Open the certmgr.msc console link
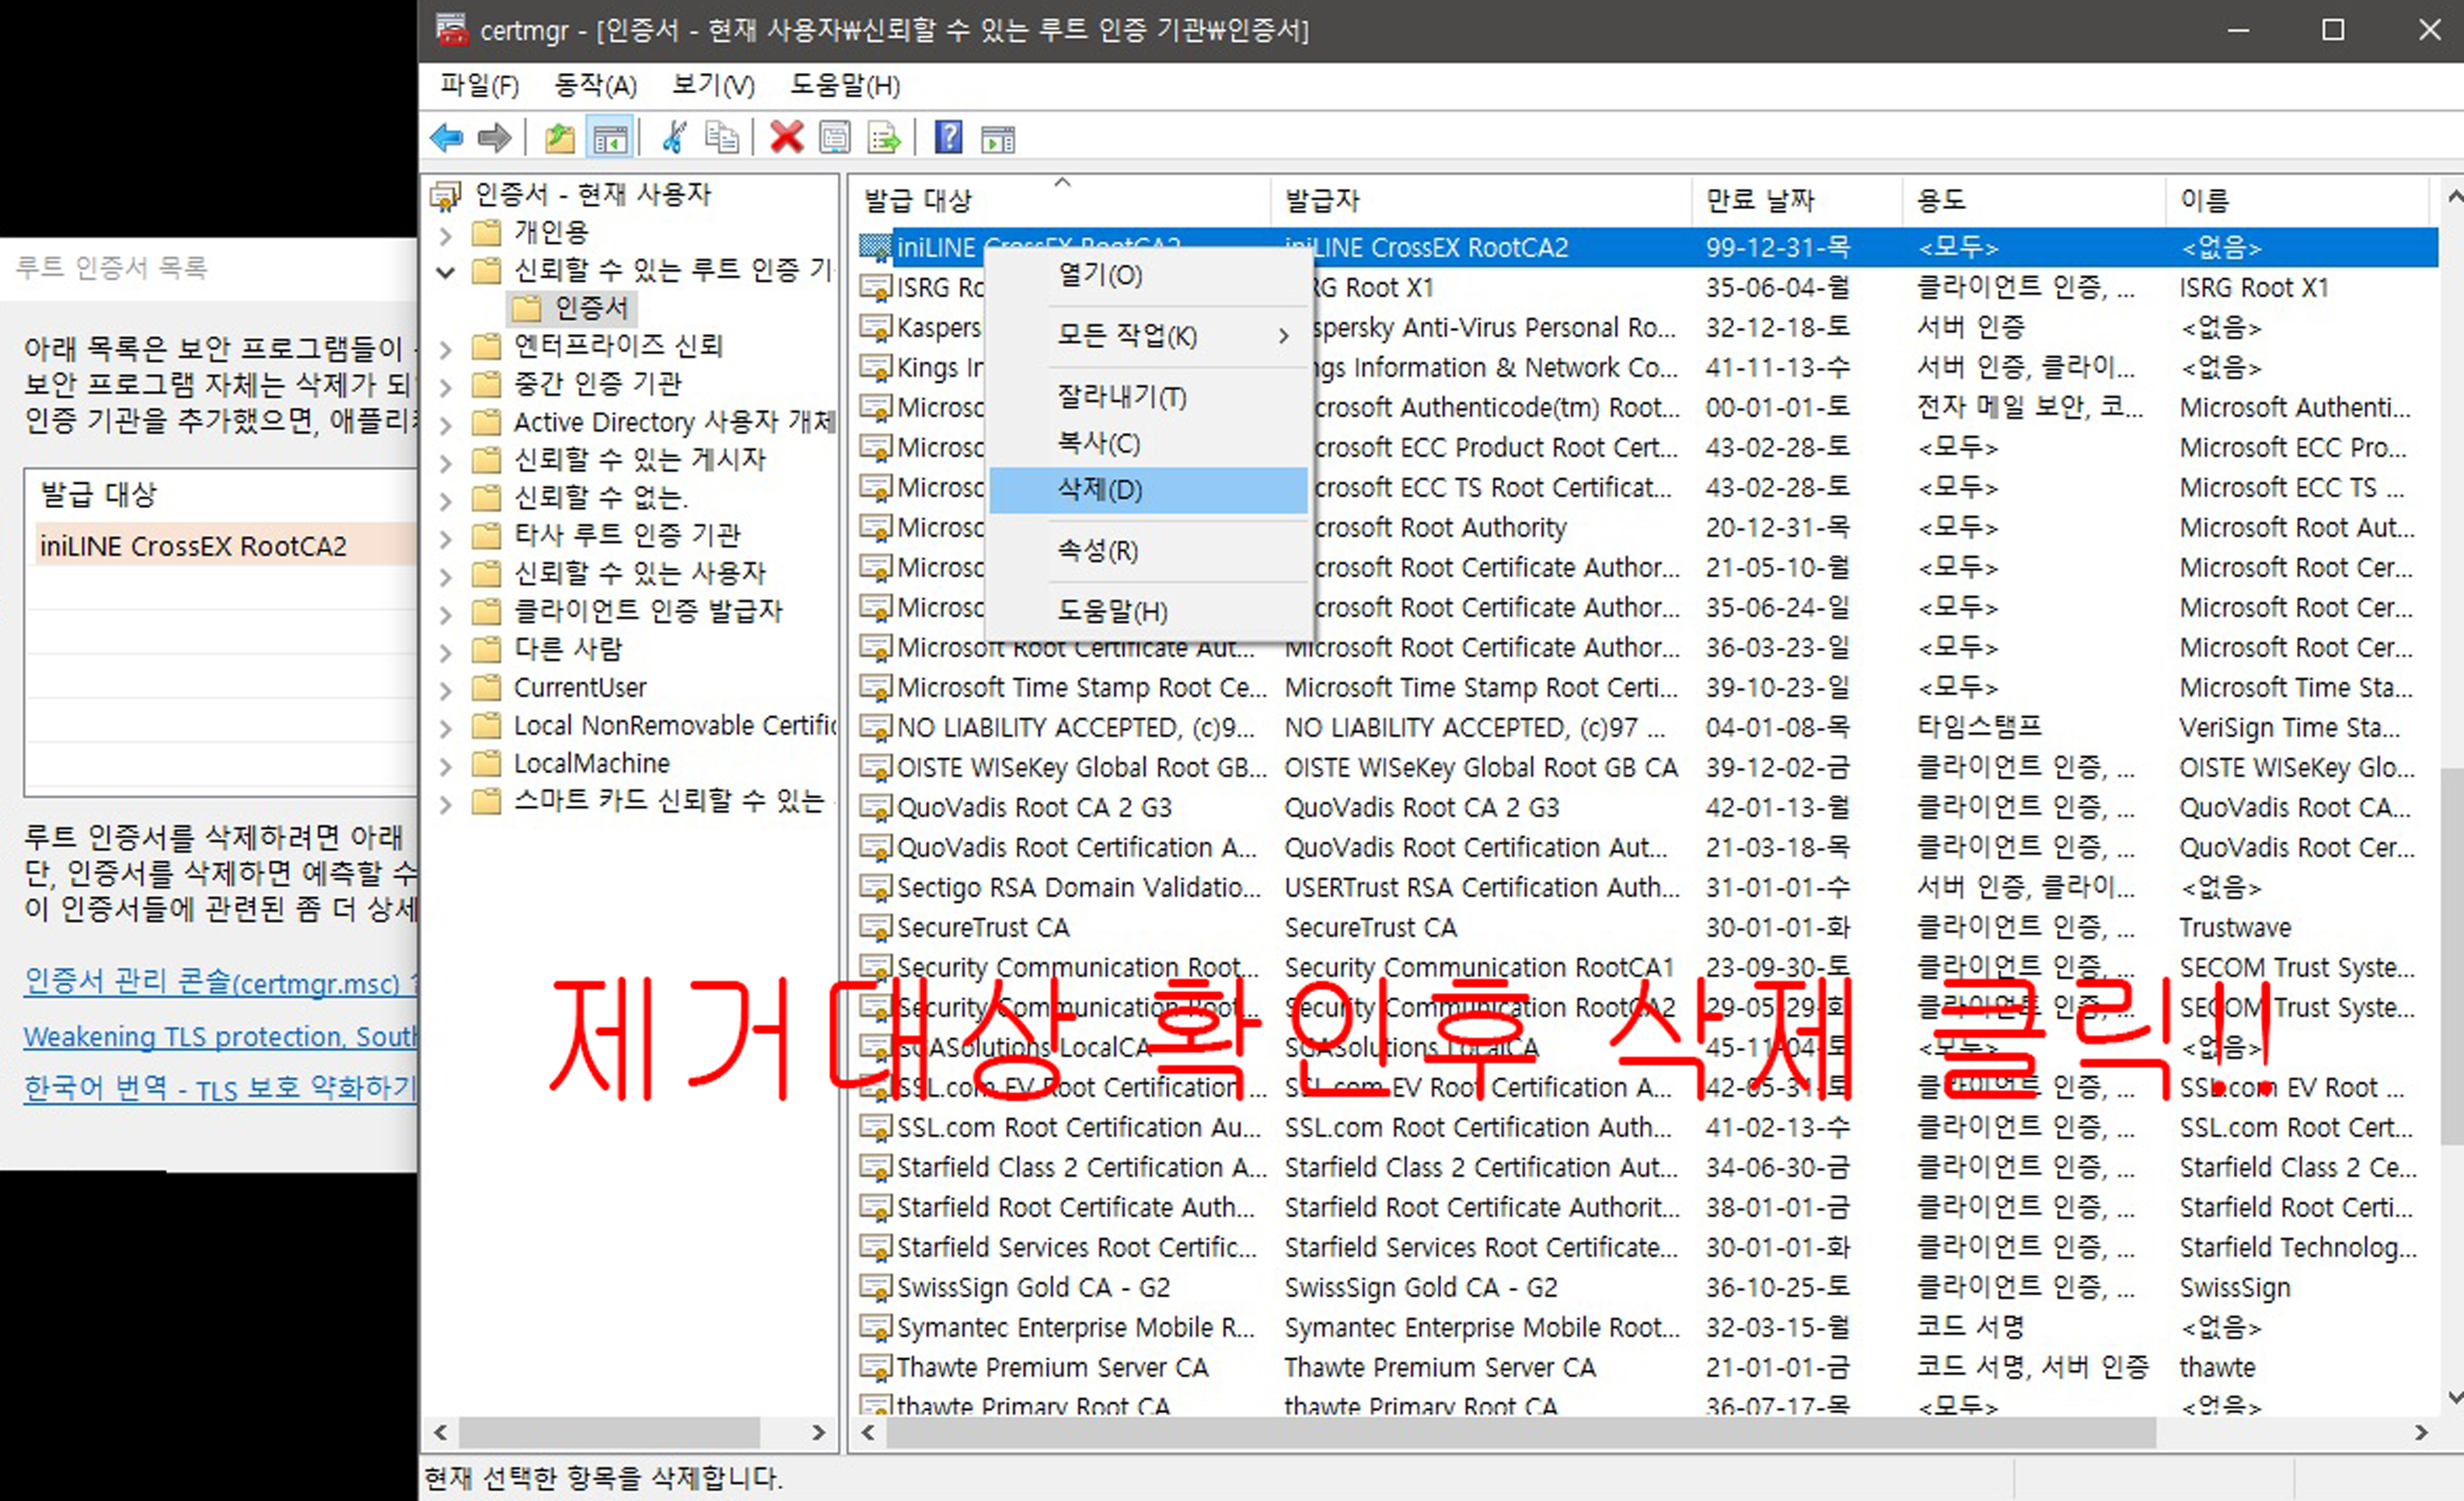This screenshot has width=2464, height=1501. (212, 982)
